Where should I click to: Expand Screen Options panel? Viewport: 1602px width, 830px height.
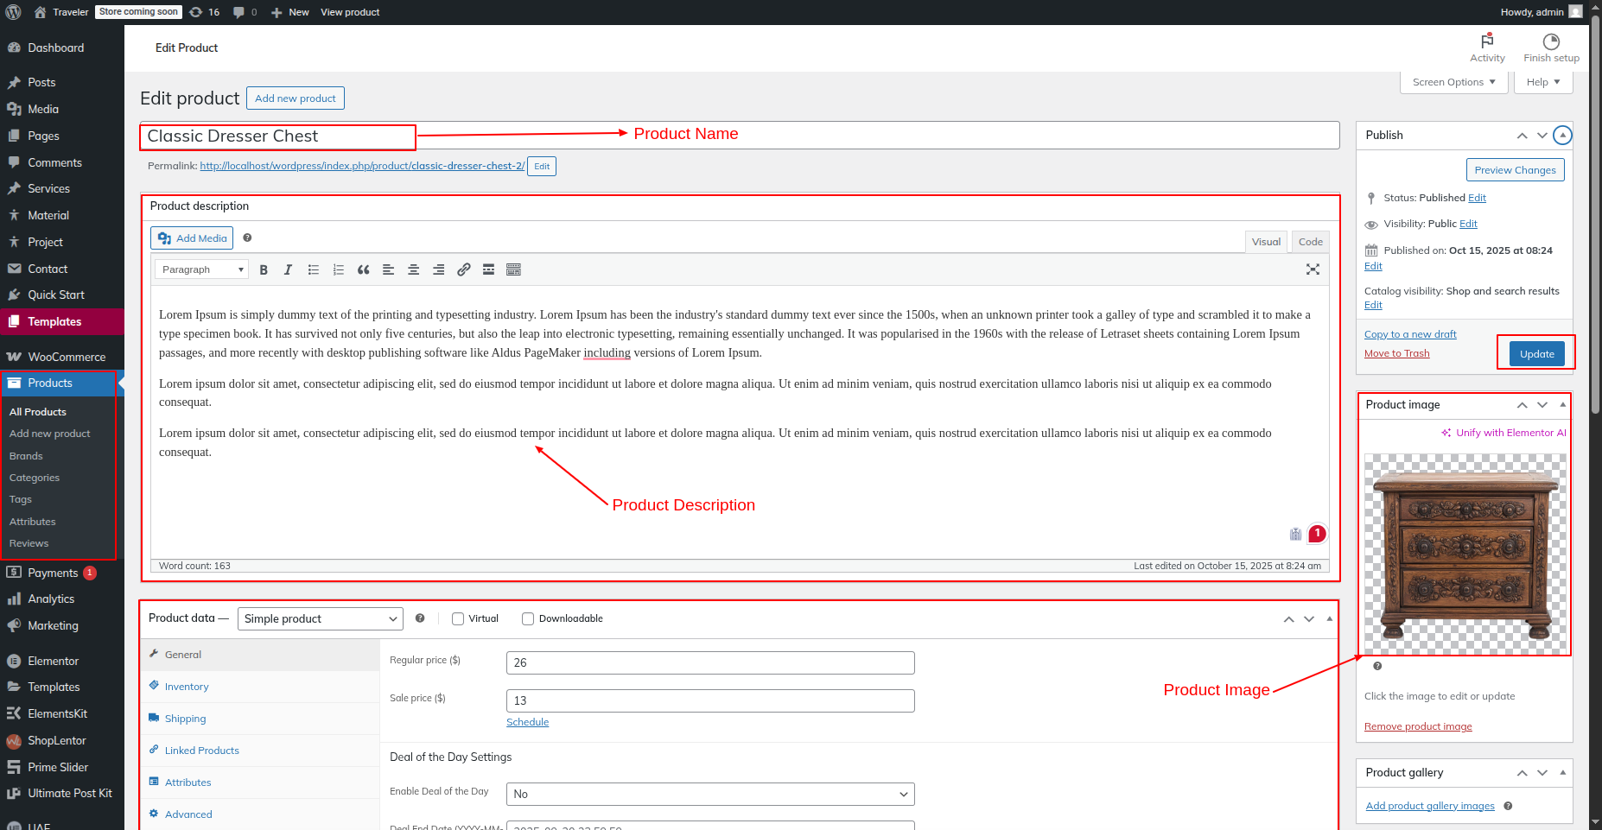(1453, 82)
